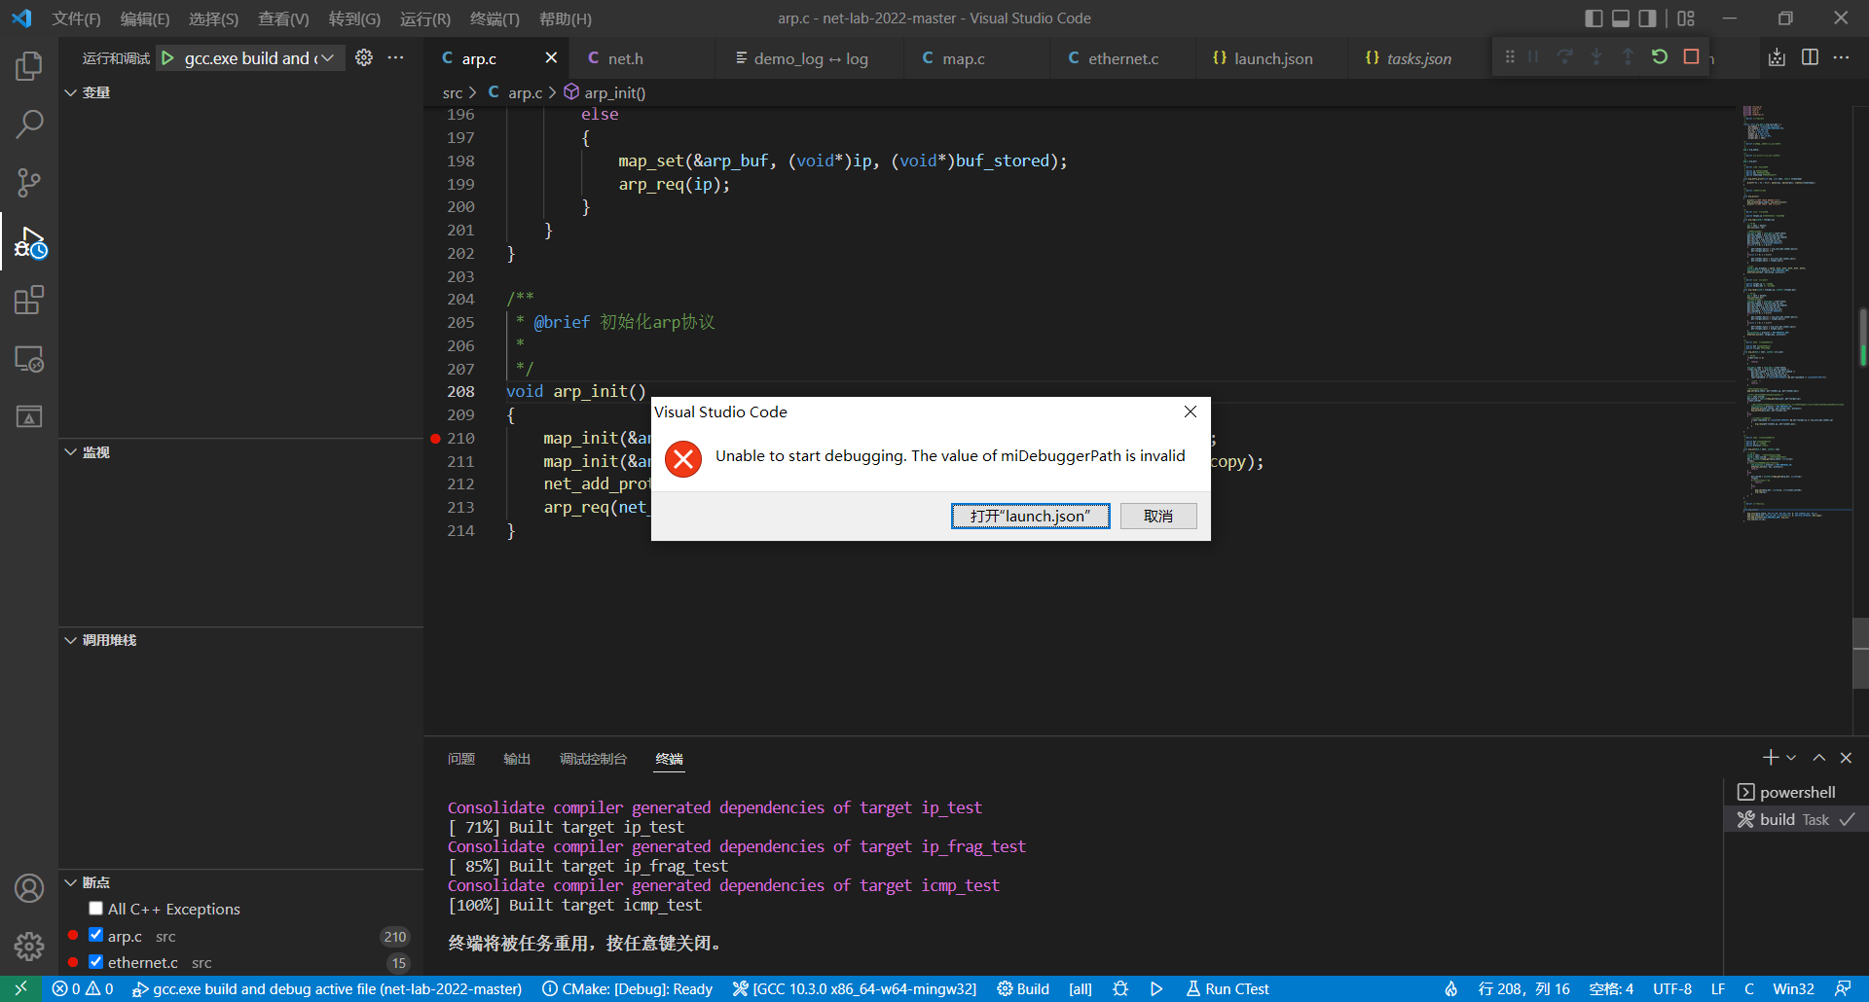Collapse the 断点 section
The width and height of the screenshot is (1869, 1002).
tap(240, 882)
